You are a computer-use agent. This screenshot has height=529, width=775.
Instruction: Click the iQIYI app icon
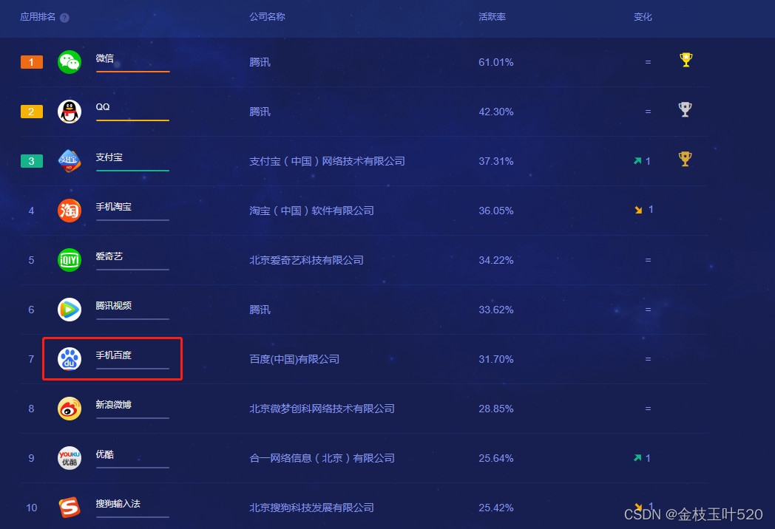(70, 260)
